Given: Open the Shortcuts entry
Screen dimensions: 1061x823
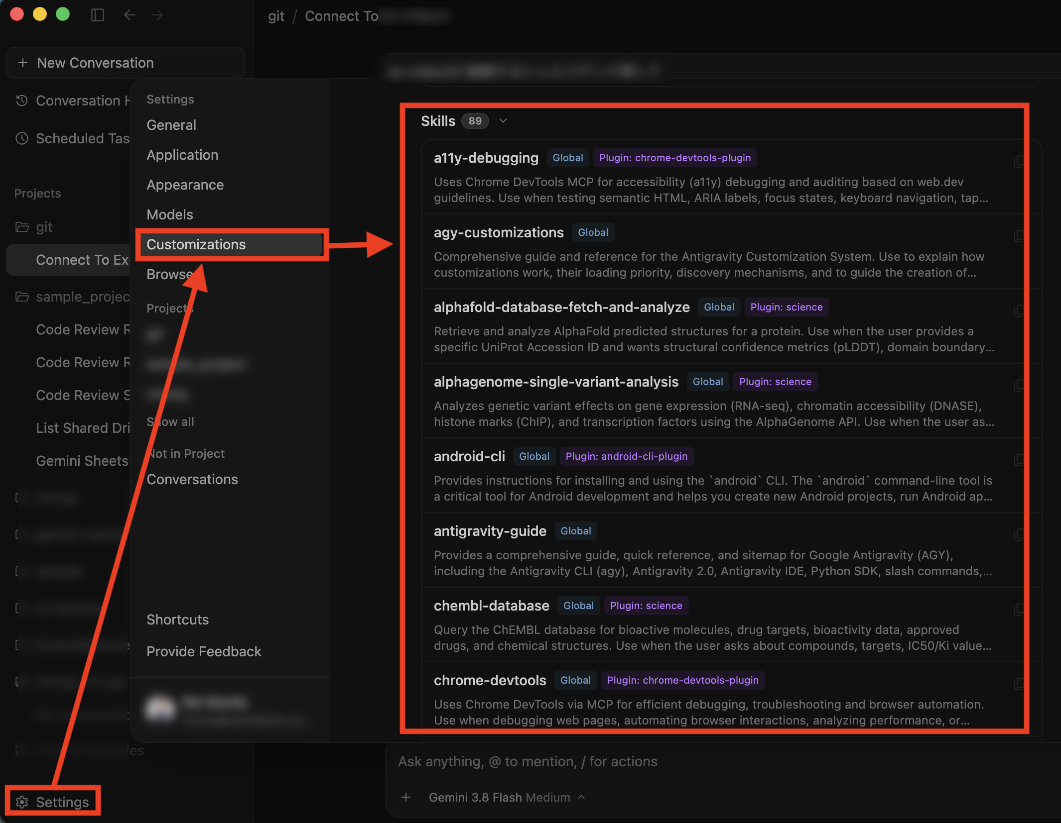Looking at the screenshot, I should click(178, 619).
